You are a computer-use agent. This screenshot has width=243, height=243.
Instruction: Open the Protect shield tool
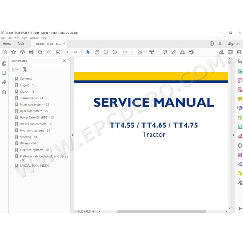click(240, 145)
